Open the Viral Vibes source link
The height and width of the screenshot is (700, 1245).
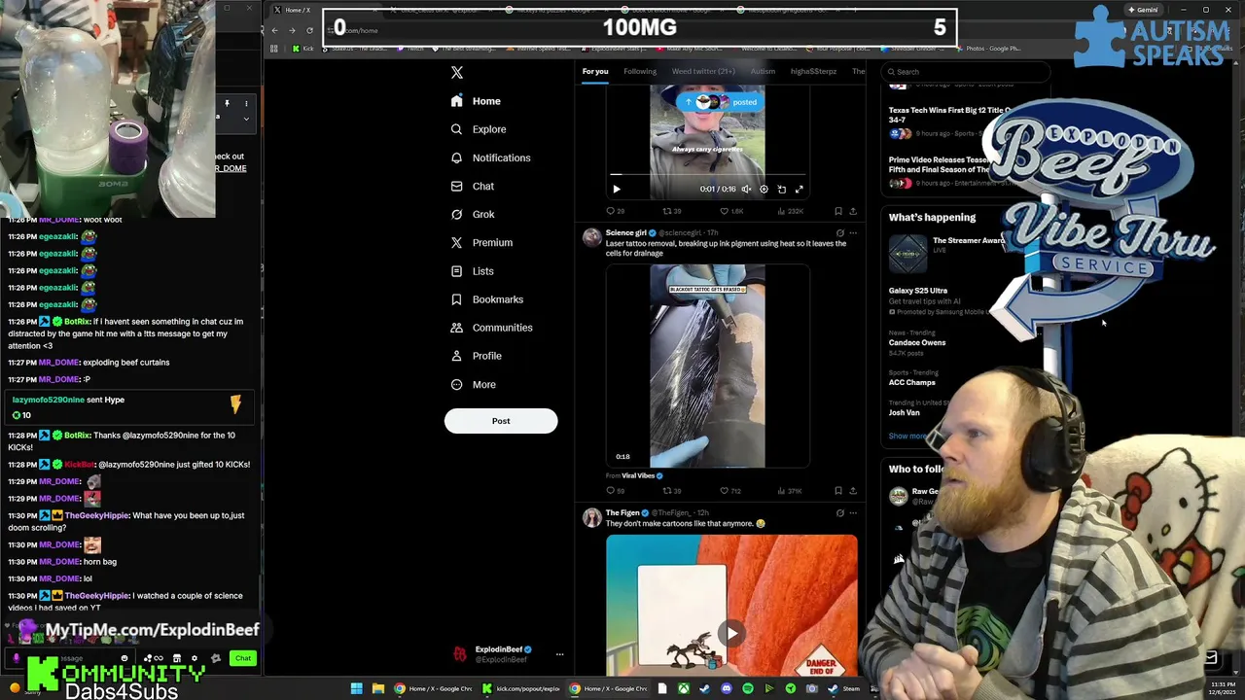click(638, 475)
